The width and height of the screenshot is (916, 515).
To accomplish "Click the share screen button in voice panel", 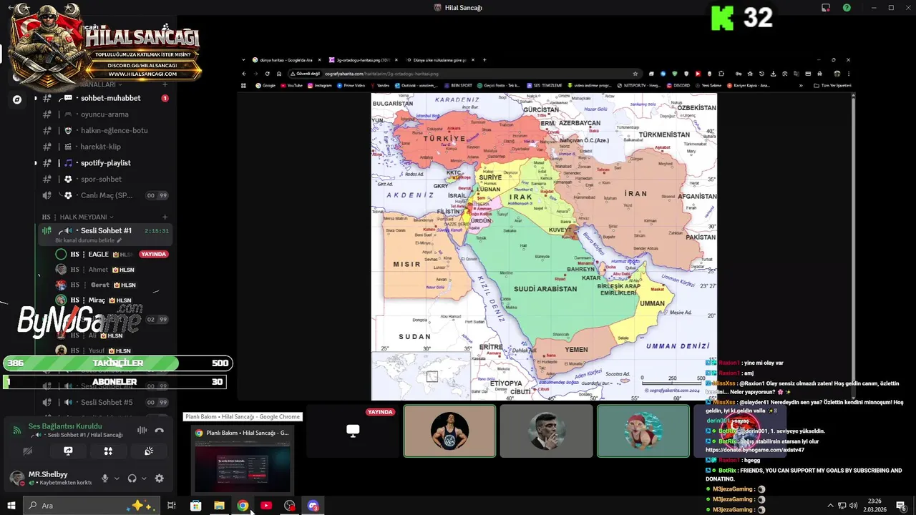I will coord(68,451).
